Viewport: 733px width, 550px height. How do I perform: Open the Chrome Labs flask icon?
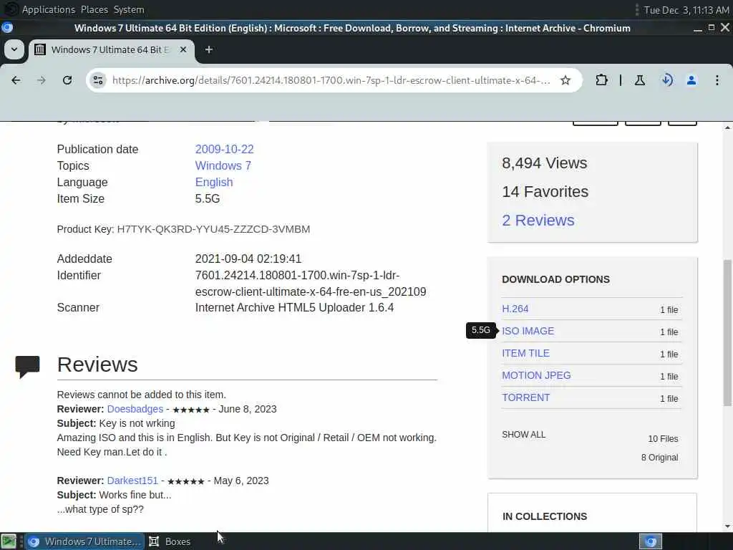639,80
